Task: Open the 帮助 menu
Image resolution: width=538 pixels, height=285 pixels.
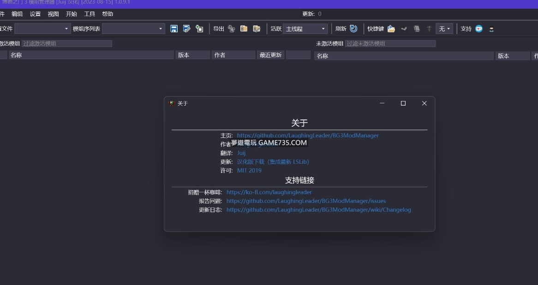Action: 108,14
